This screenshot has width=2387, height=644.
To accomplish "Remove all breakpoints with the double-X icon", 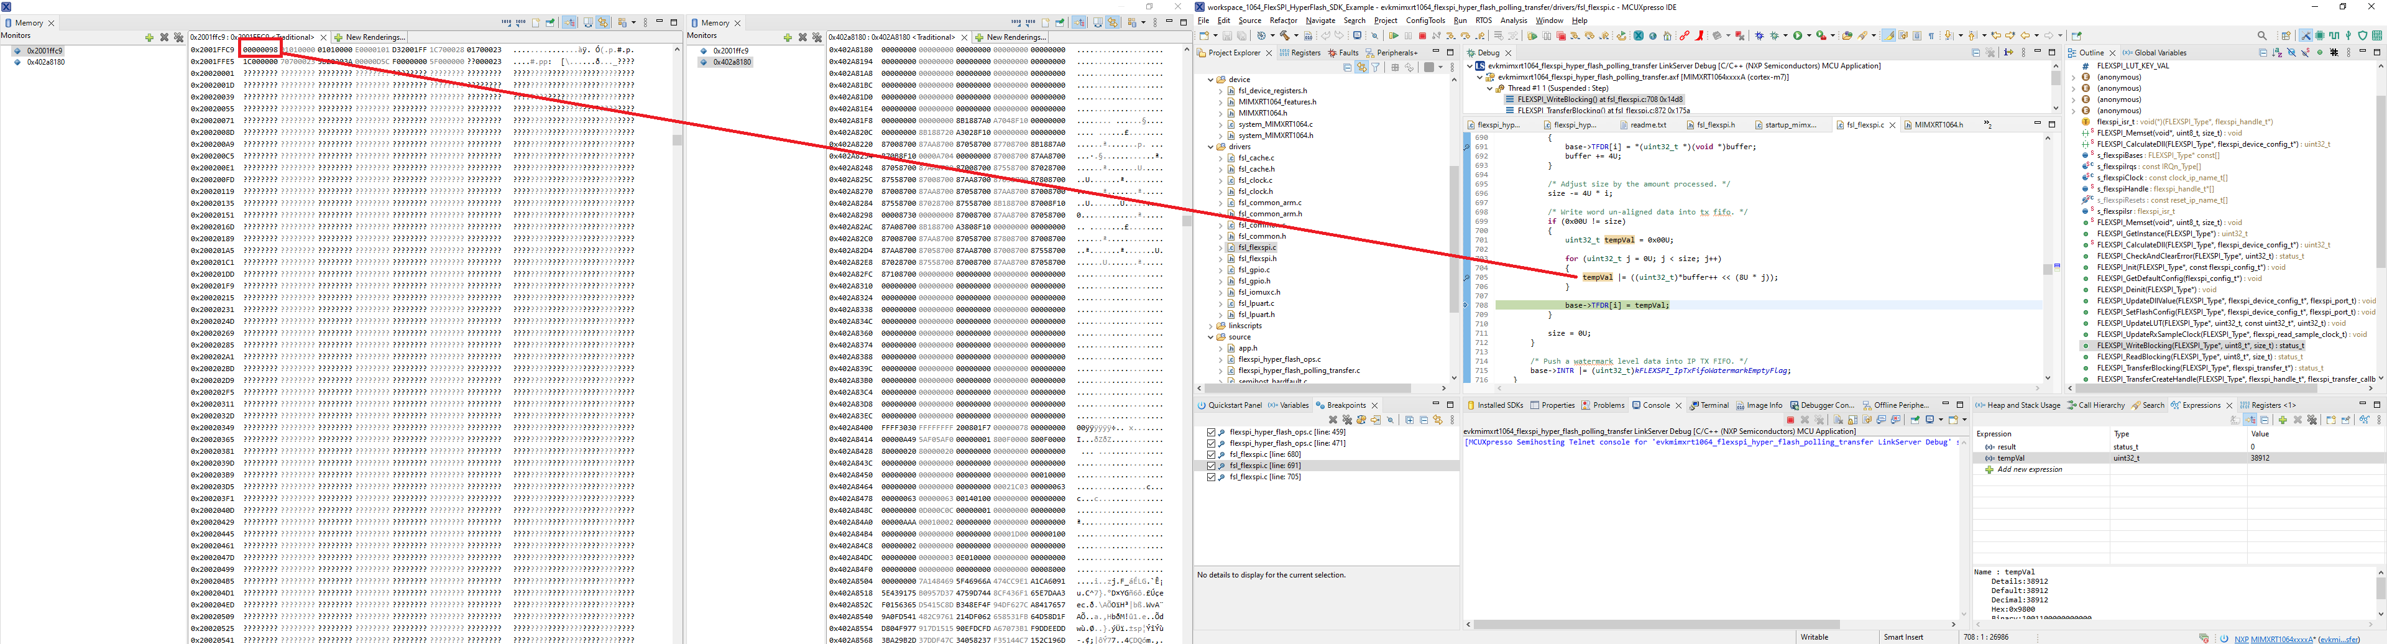I will pyautogui.click(x=1348, y=420).
